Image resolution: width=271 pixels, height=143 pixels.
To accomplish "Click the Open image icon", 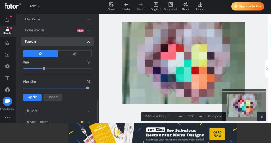I will click(111, 7).
